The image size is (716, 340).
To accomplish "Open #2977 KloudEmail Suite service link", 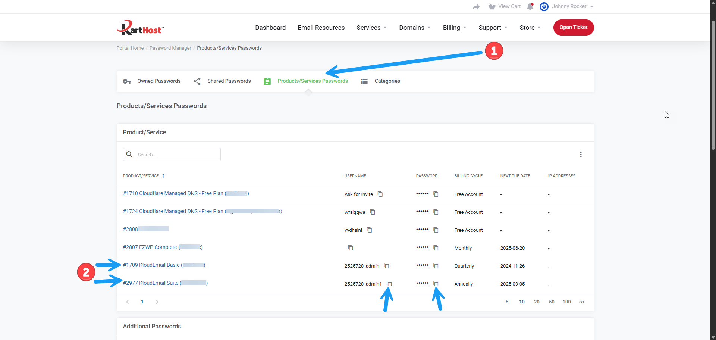I will coord(165,283).
